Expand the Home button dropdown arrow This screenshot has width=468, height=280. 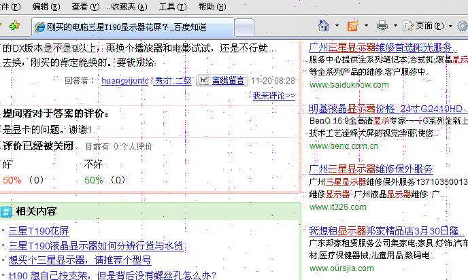337,26
